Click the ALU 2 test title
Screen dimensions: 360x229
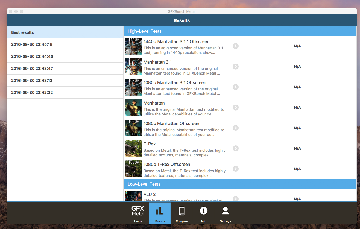click(150, 195)
